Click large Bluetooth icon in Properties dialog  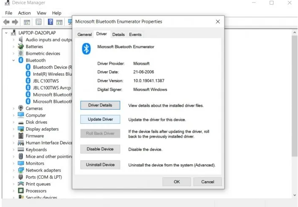[x=86, y=49]
